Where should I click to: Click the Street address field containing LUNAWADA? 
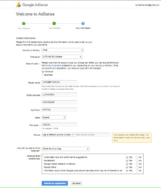(59, 95)
